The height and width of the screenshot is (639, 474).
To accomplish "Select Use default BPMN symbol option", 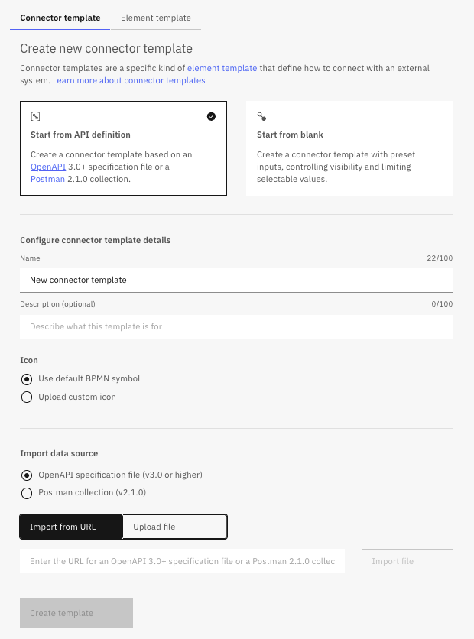I will [x=27, y=378].
